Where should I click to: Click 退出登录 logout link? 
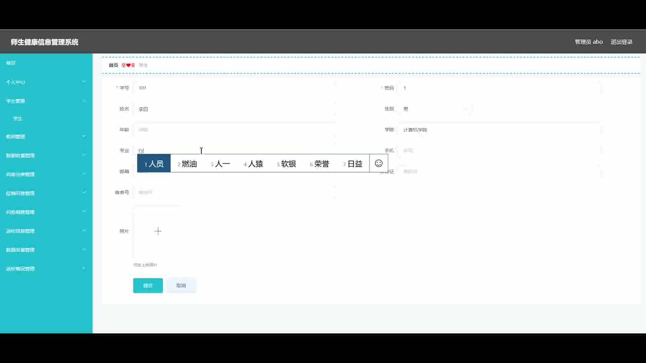click(621, 42)
